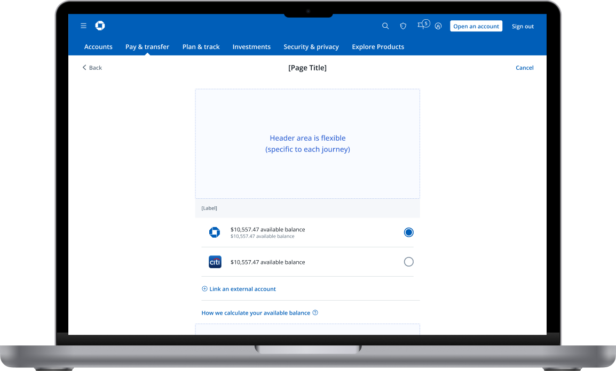Click the 'Header area is flexible' placeholder text
Image resolution: width=616 pixels, height=371 pixels.
[x=307, y=138]
